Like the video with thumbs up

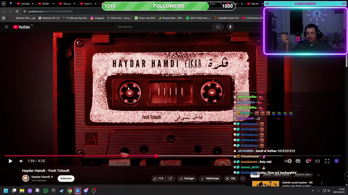(158, 178)
